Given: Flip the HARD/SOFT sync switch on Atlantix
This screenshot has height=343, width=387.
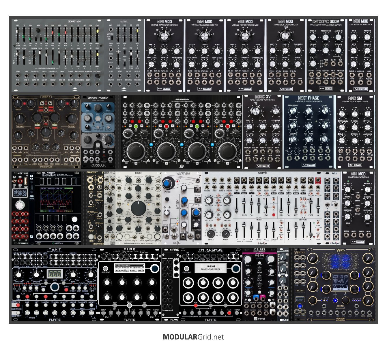Looking at the screenshot, I should coord(218,195).
